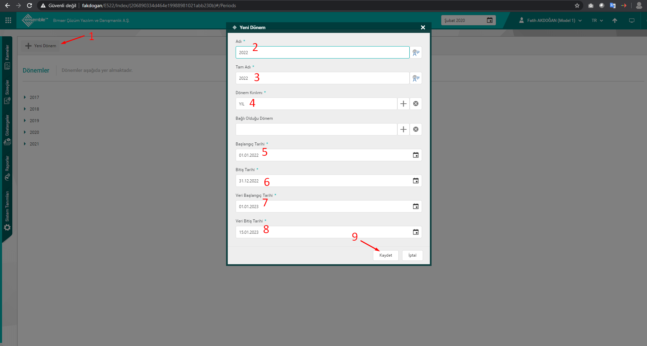The height and width of the screenshot is (346, 647).
Task: Click the Dönem Kırılımı field showing YIL
Action: [316, 104]
